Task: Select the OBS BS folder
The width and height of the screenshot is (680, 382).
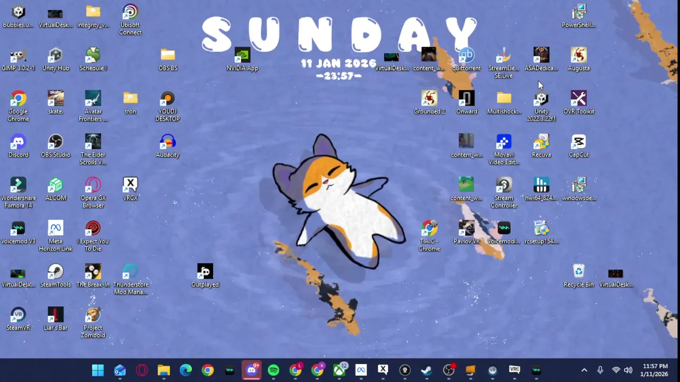Action: click(x=168, y=59)
